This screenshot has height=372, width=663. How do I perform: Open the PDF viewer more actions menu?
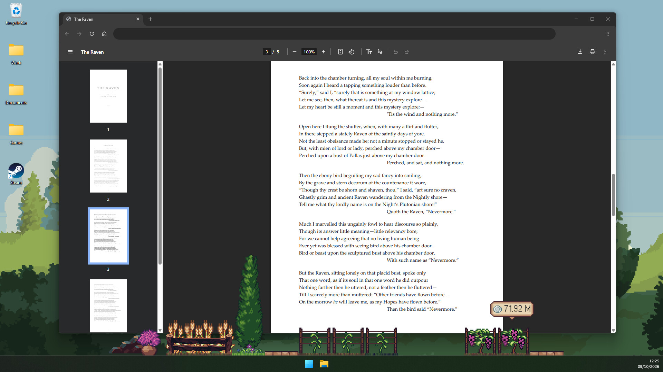(605, 52)
